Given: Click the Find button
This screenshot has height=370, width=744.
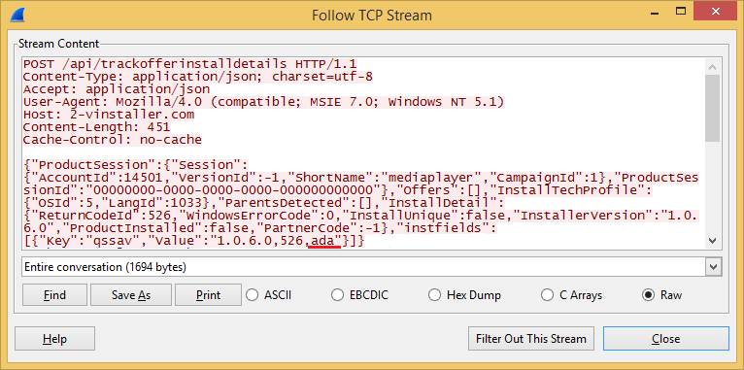Looking at the screenshot, I should pos(54,295).
